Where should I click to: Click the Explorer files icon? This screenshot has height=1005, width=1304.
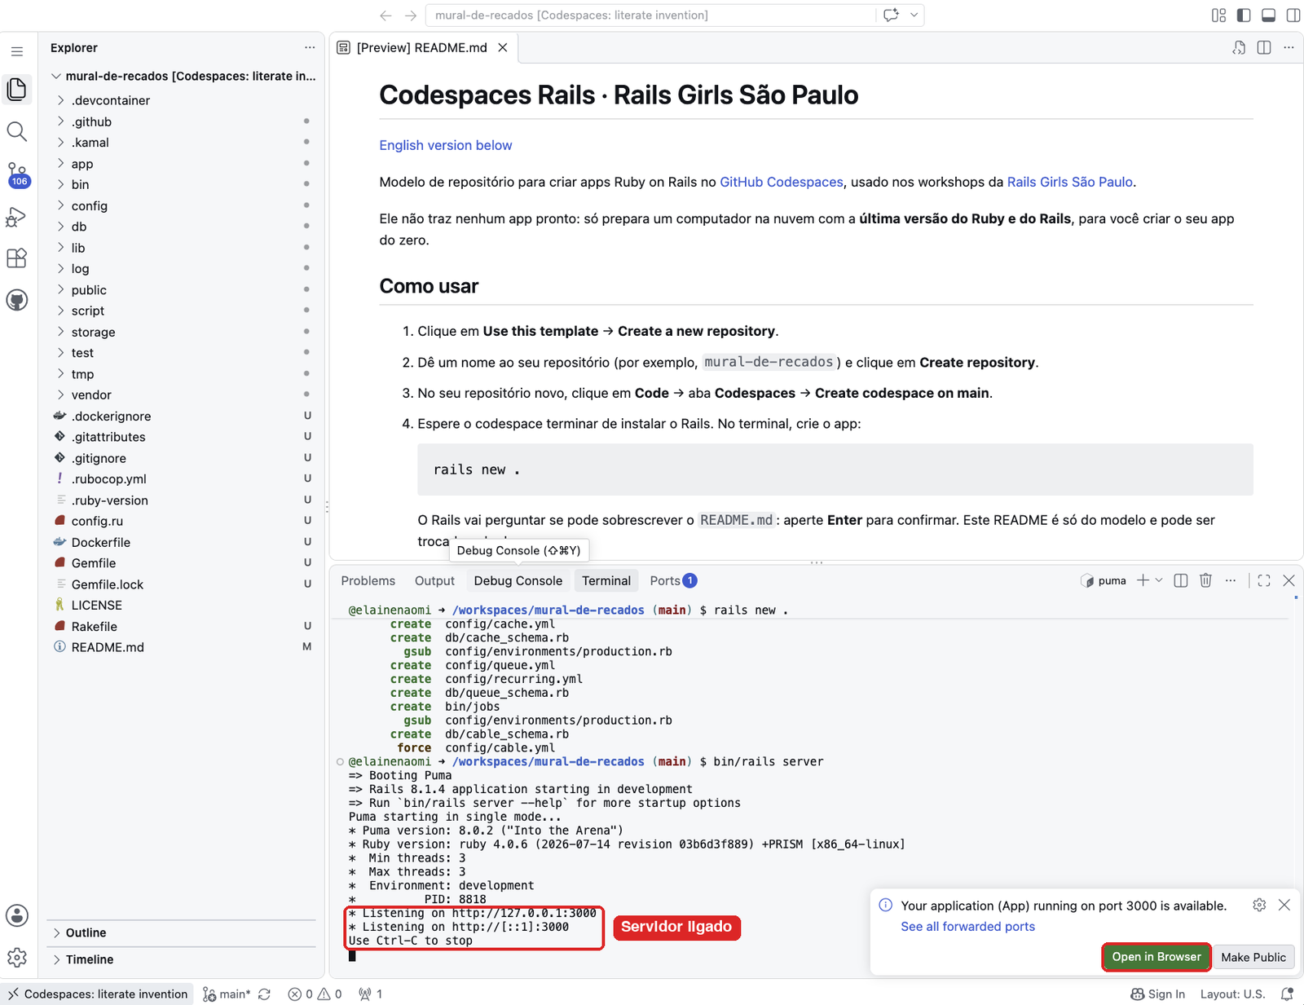tap(17, 89)
